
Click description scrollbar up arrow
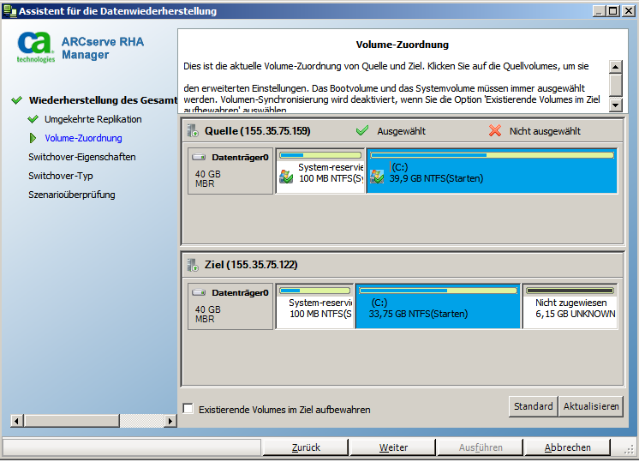coord(615,67)
